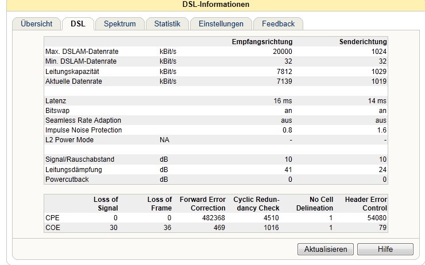This screenshot has width=425, height=265.
Task: Click the Aktuelle Datenrate row label
Action: click(74, 81)
